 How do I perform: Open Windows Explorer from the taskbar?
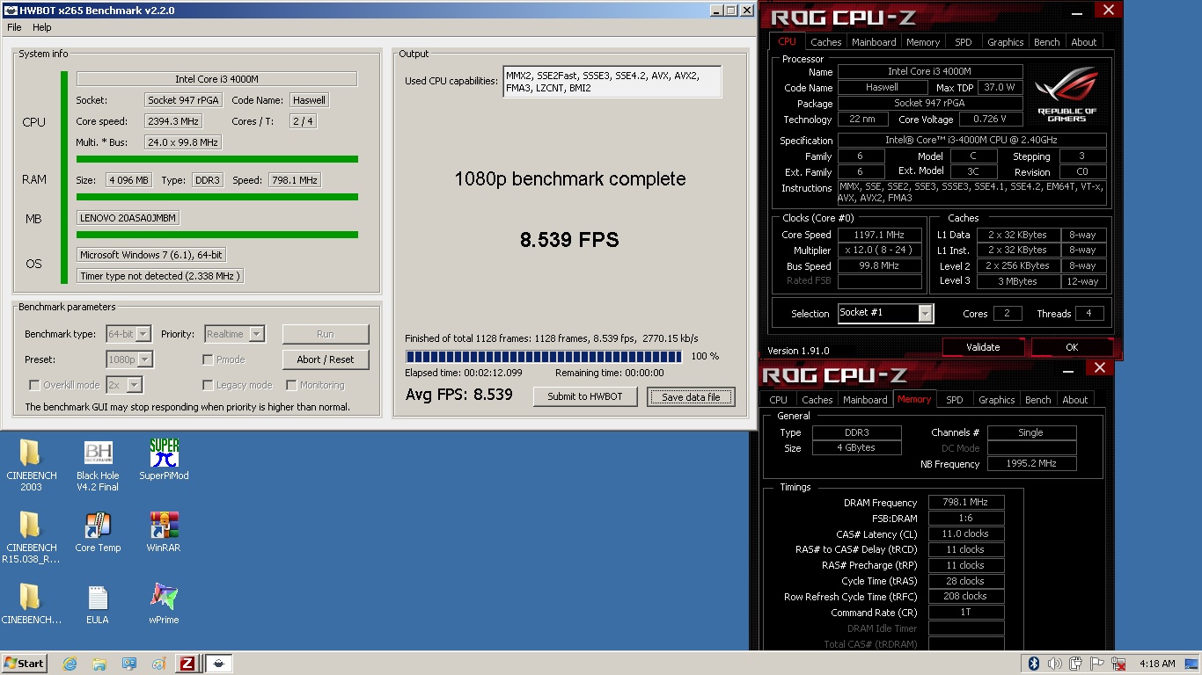tap(99, 664)
